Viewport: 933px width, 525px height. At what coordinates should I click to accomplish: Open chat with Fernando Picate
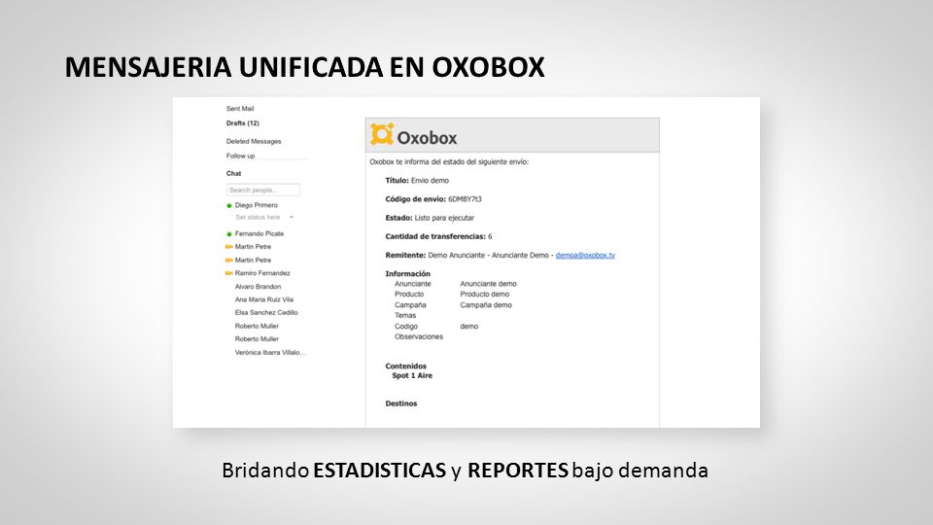point(259,234)
